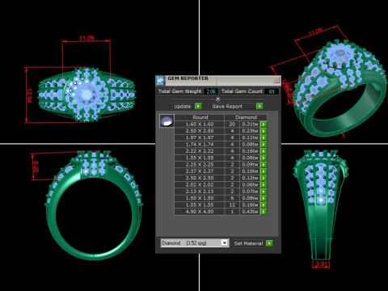The image size is (388, 291).
Task: Close the Gem Reporter window
Action: 276,80
